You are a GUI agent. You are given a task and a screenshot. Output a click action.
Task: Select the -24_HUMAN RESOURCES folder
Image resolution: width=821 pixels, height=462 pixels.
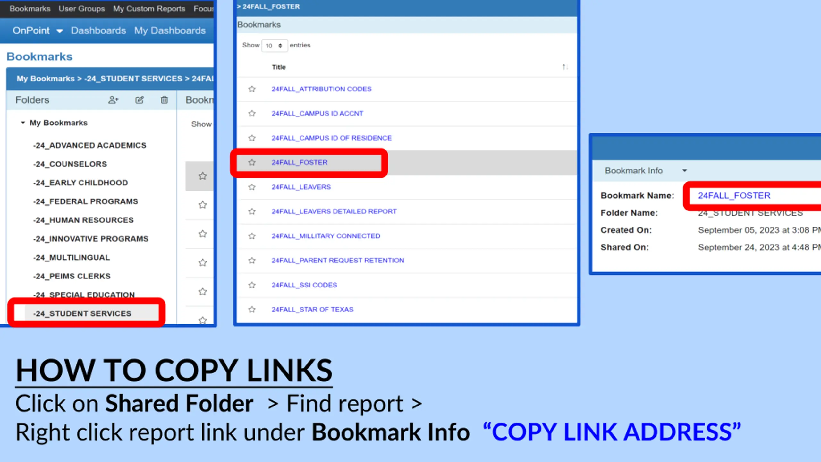tap(83, 220)
